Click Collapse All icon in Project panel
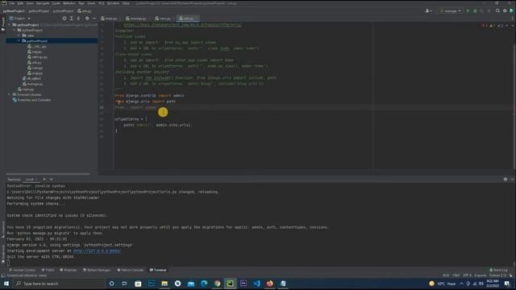 tap(78, 19)
